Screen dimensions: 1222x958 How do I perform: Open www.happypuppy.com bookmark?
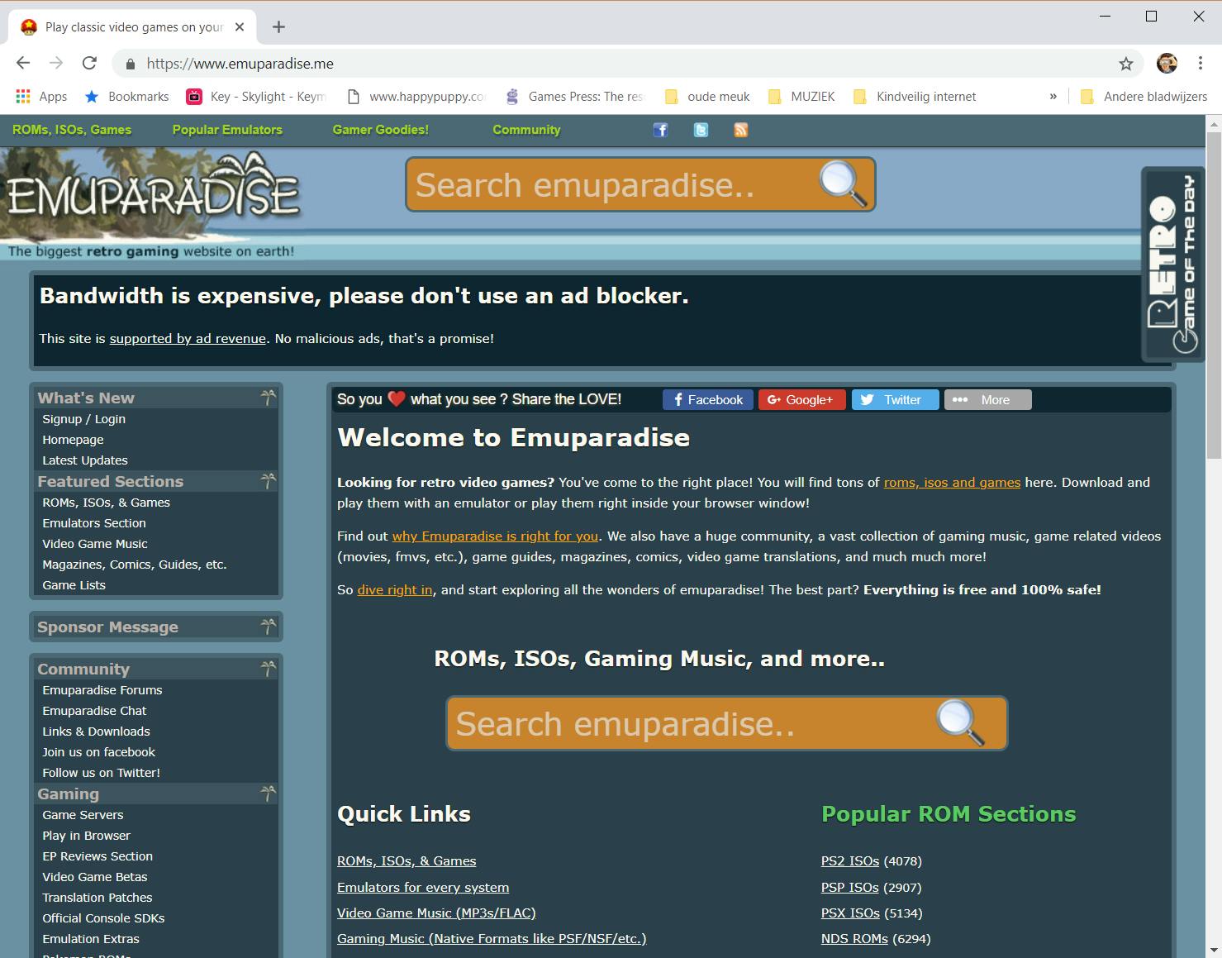[416, 97]
